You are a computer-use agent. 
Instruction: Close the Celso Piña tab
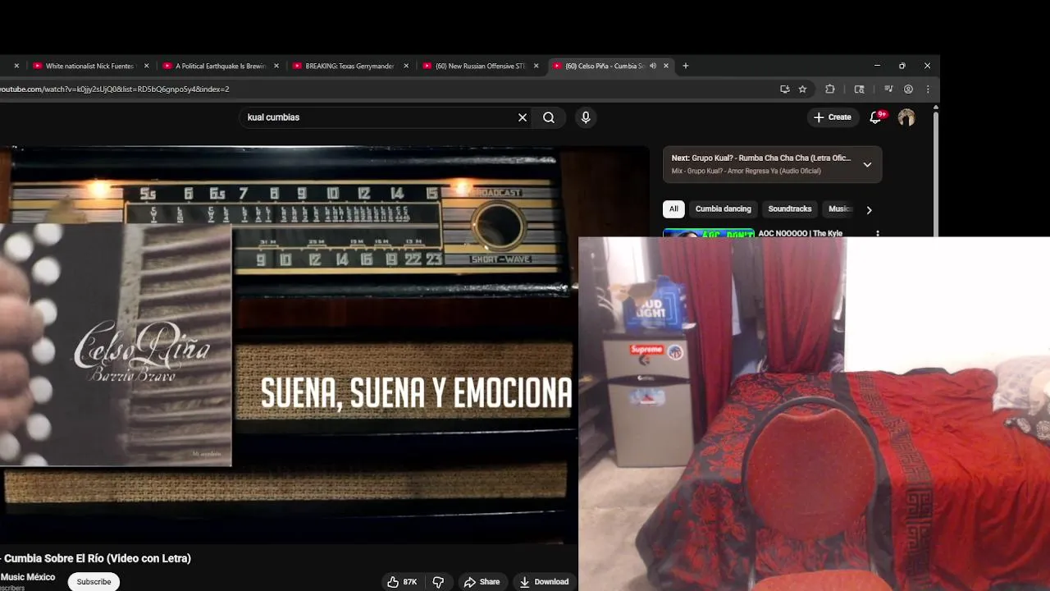[x=666, y=66]
